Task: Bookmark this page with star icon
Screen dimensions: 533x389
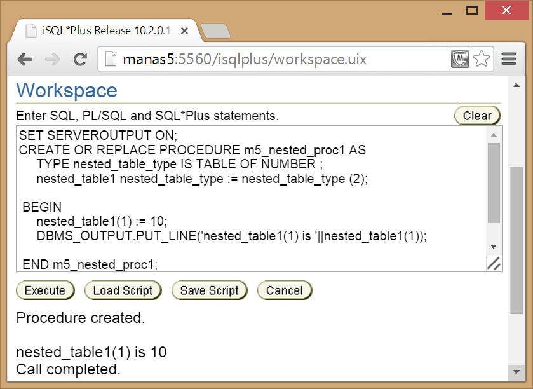Action: [482, 59]
